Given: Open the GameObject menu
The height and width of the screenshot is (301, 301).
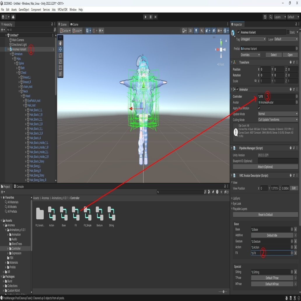Looking at the screenshot, I should tap(24, 10).
